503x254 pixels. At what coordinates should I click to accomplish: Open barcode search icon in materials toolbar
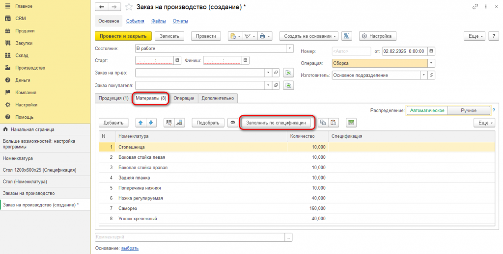pyautogui.click(x=169, y=123)
